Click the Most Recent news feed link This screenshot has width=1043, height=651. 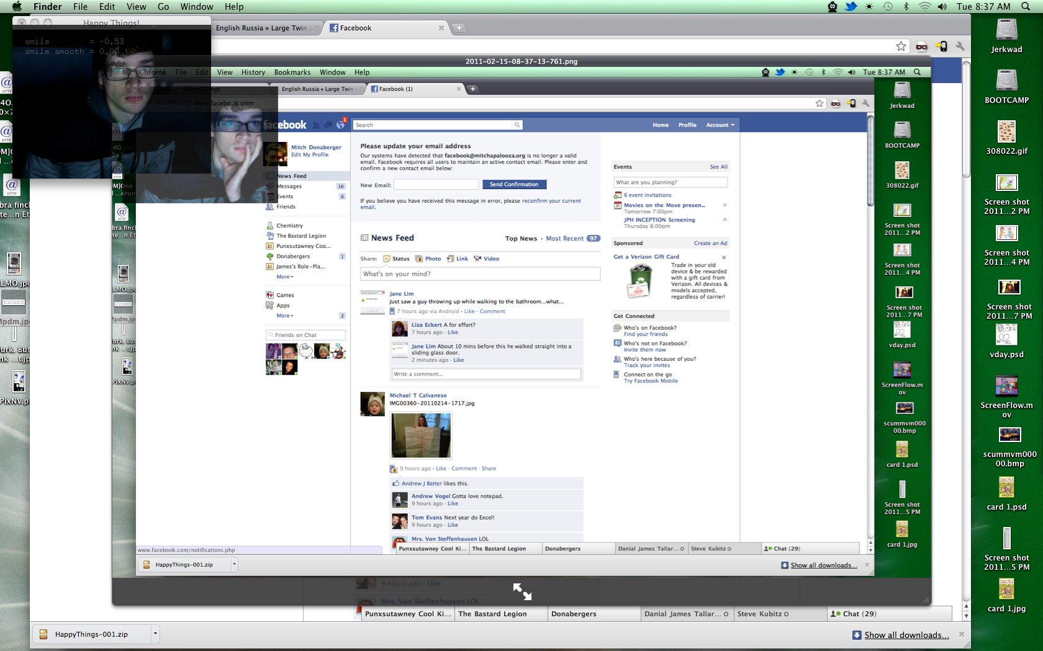(564, 239)
